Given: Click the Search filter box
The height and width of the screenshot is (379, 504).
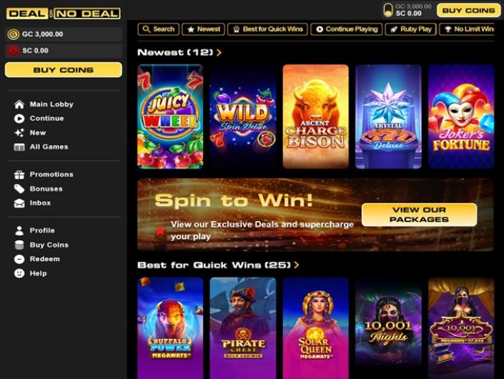Looking at the screenshot, I should [x=159, y=29].
